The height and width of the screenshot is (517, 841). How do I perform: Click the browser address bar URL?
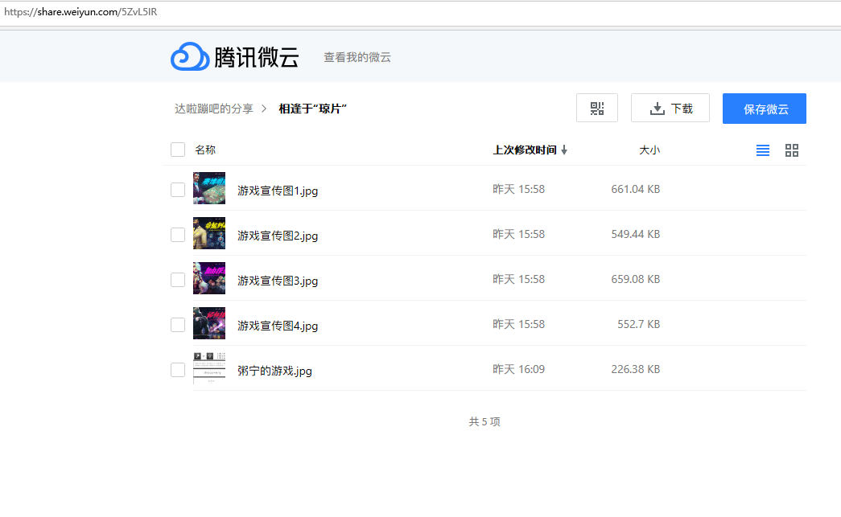(80, 12)
